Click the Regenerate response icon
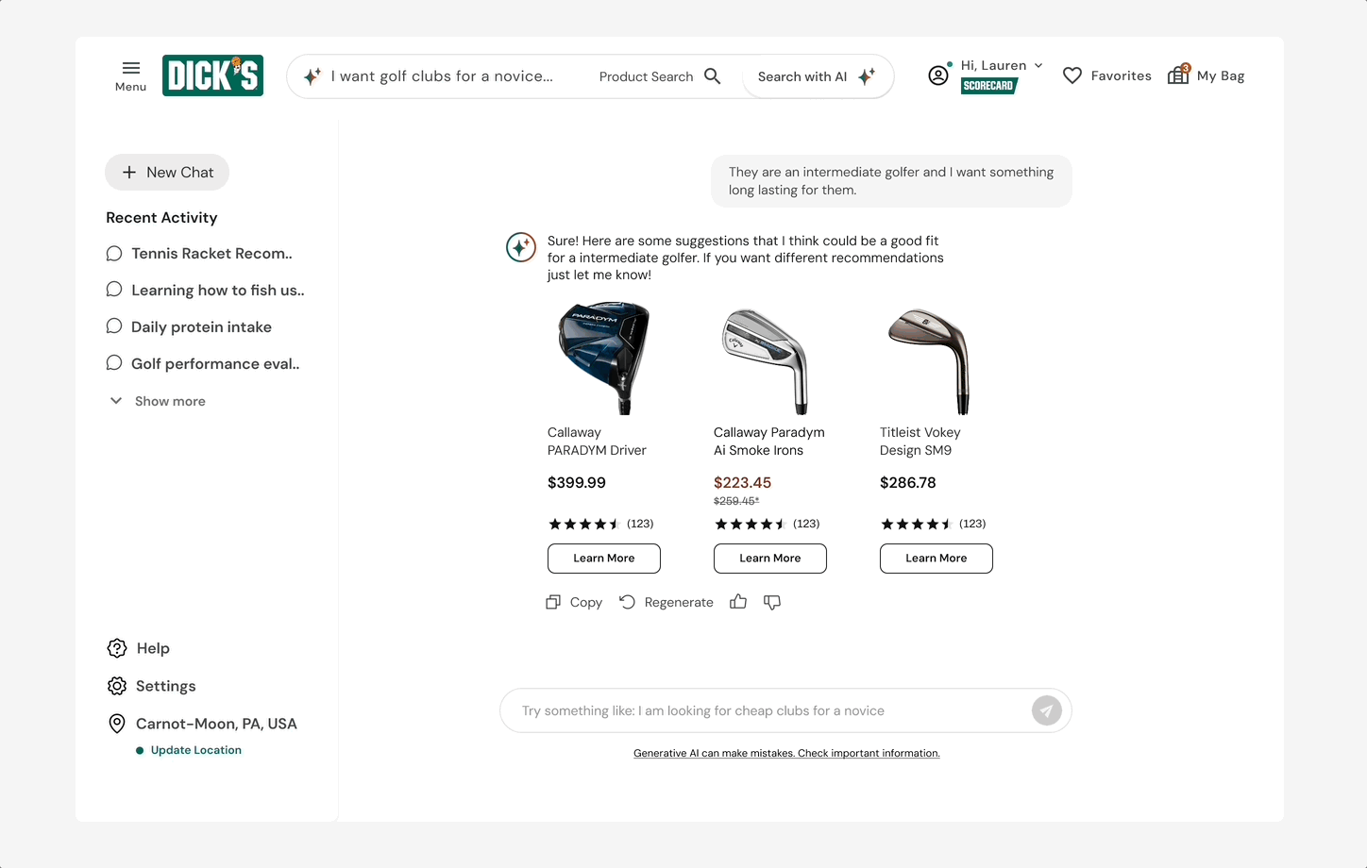The image size is (1367, 868). [627, 601]
